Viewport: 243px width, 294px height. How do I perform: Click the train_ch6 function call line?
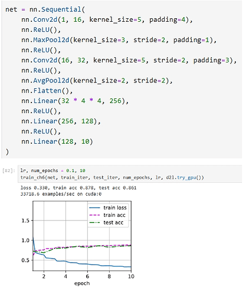point(112,177)
